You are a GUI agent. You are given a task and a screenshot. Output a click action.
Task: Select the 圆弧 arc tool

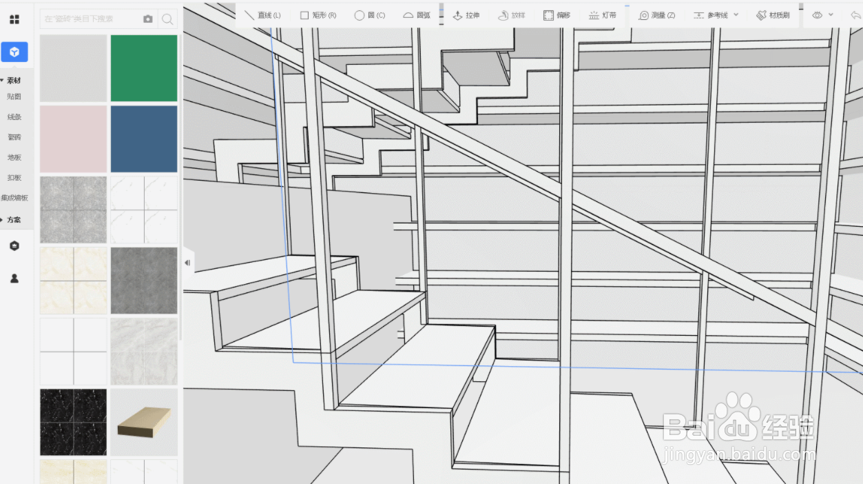[417, 15]
